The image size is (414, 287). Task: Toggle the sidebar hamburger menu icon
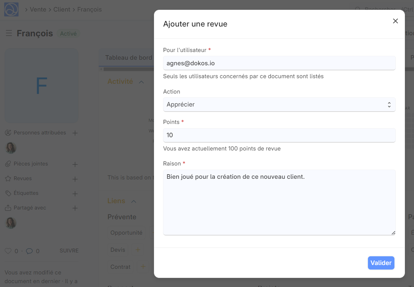point(9,34)
